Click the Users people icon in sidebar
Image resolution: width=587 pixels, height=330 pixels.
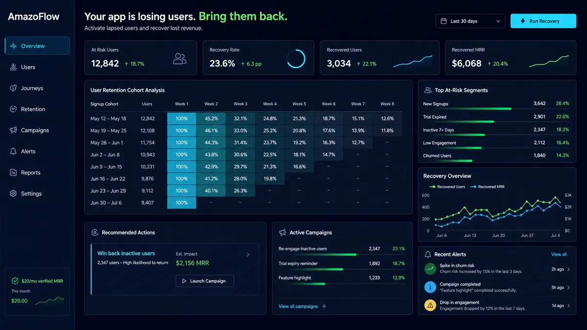click(x=14, y=67)
